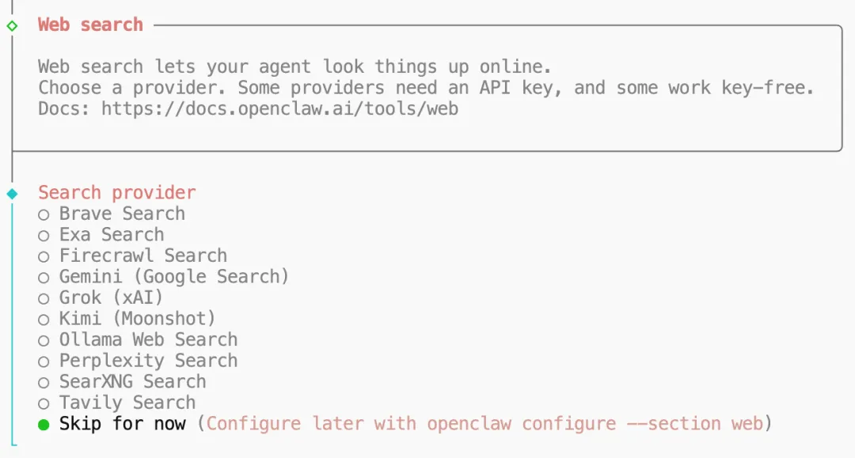Select the Brave Search radio option
855x458 pixels.
click(x=44, y=214)
